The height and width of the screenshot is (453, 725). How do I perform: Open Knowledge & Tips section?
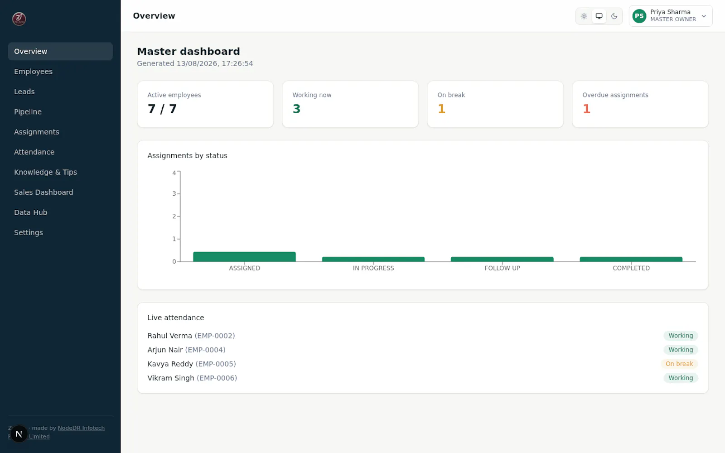60,172
